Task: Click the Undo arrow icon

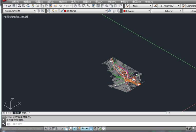Action: click(61, 6)
